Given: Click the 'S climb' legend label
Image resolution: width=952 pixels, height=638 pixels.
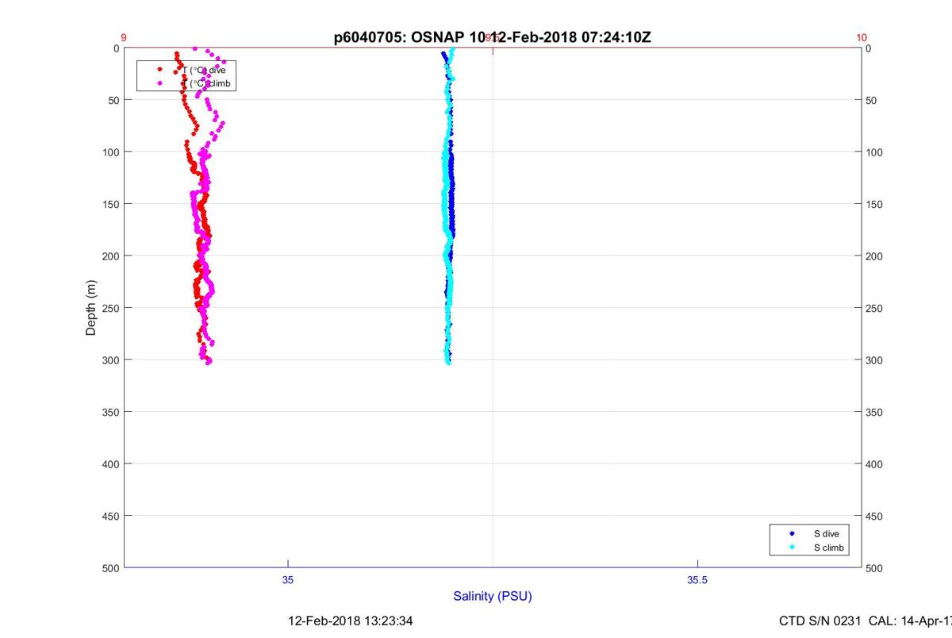Looking at the screenshot, I should coord(829,548).
